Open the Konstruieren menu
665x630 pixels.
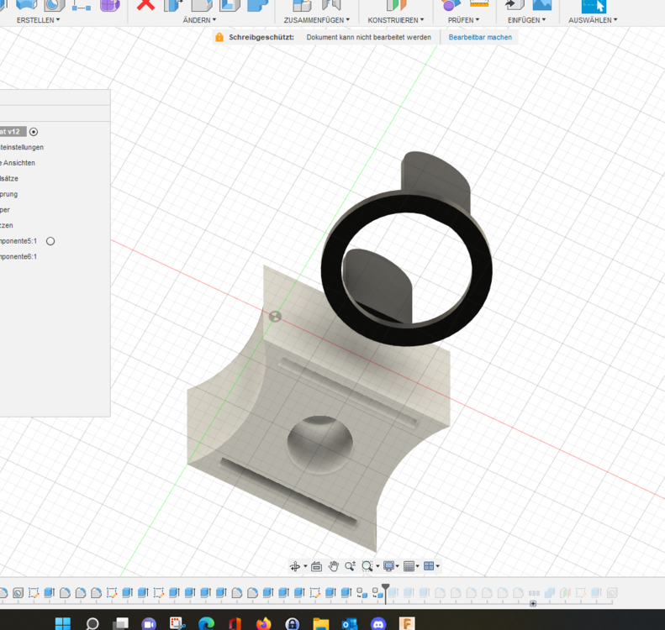tap(395, 20)
